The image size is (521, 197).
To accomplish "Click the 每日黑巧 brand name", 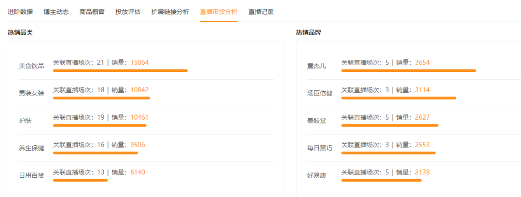I will pyautogui.click(x=320, y=148).
